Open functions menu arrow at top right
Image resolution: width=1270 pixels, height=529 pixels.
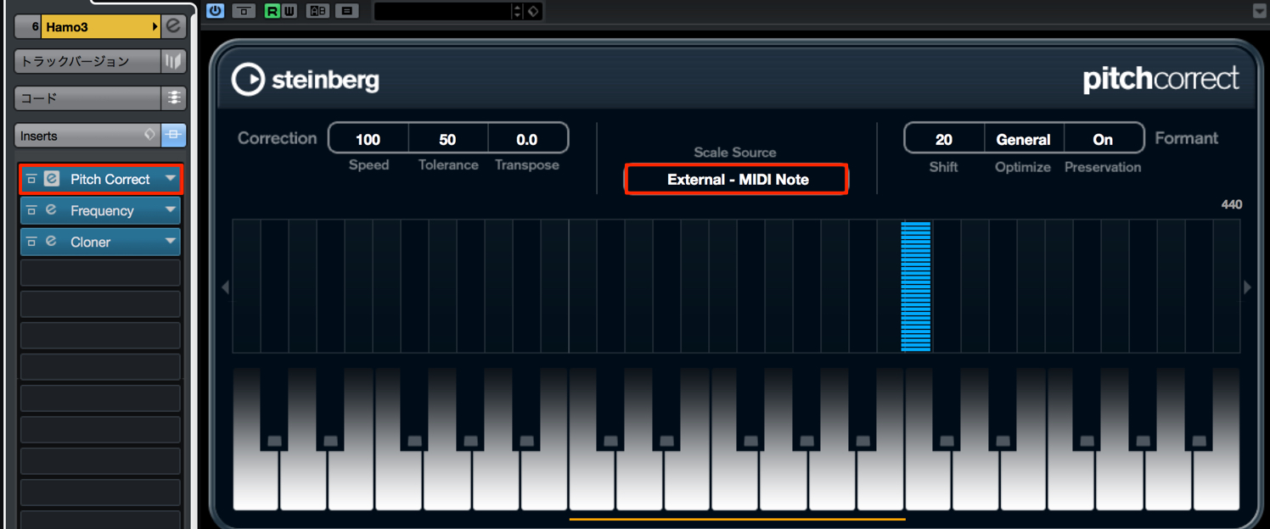click(1260, 10)
